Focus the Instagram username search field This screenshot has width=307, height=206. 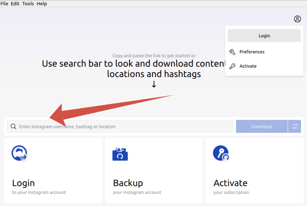pyautogui.click(x=124, y=127)
